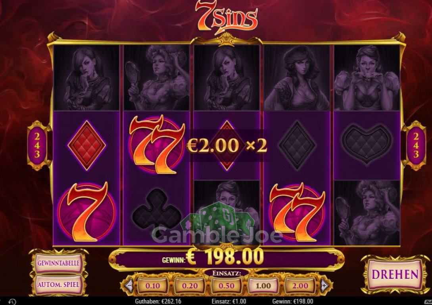Click the double 77 symbol on the second reel
Image resolution: width=432 pixels, height=305 pixels.
coord(156,145)
